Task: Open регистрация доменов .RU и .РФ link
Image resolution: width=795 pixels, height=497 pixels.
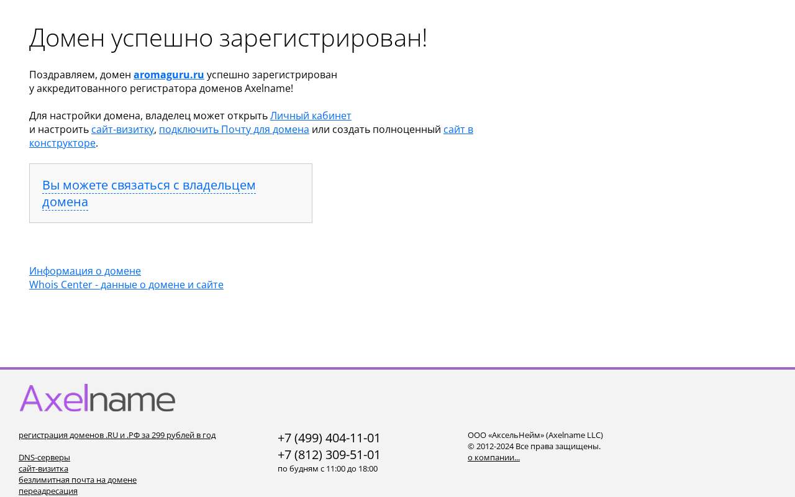Action: pos(117,435)
